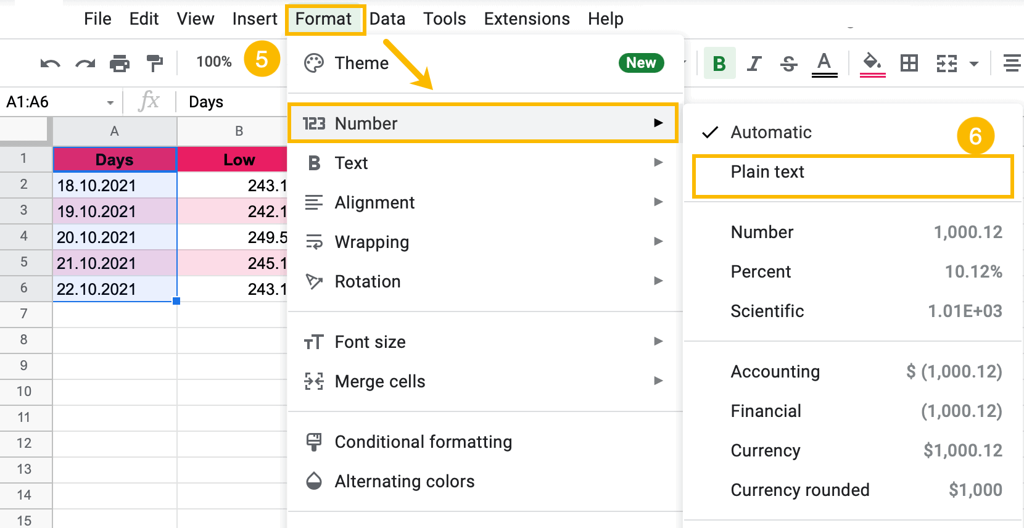
Task: Select Number format 1,000.12
Action: (853, 232)
